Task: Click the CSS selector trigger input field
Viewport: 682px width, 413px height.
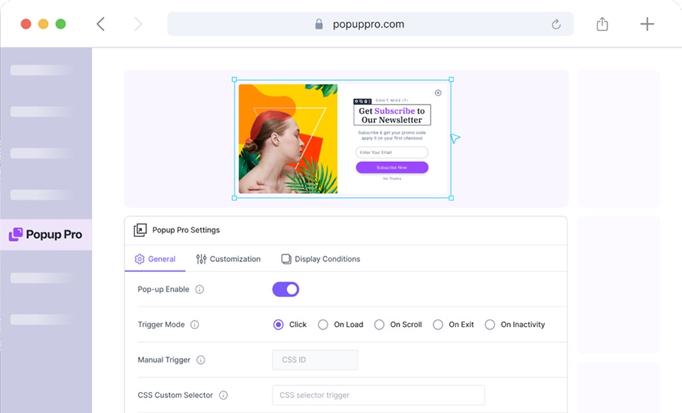Action: point(378,395)
